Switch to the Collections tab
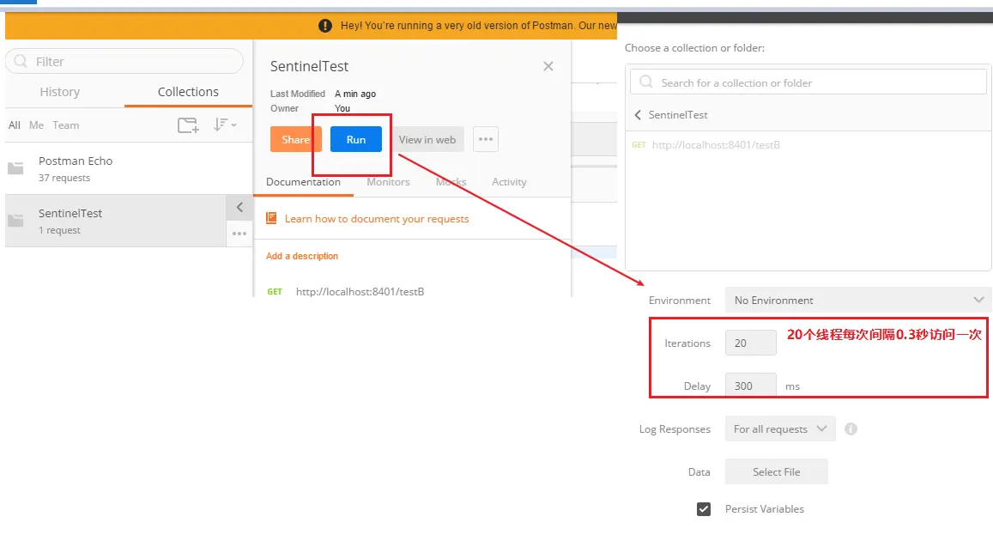The width and height of the screenshot is (993, 553). pos(188,92)
